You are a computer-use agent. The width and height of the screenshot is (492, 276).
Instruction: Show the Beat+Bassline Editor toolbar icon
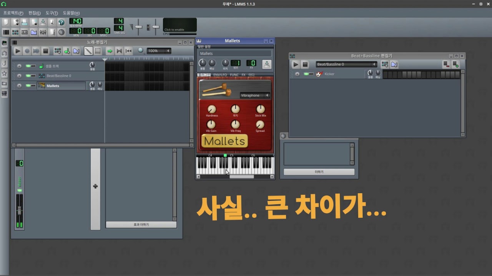[x=15, y=32]
